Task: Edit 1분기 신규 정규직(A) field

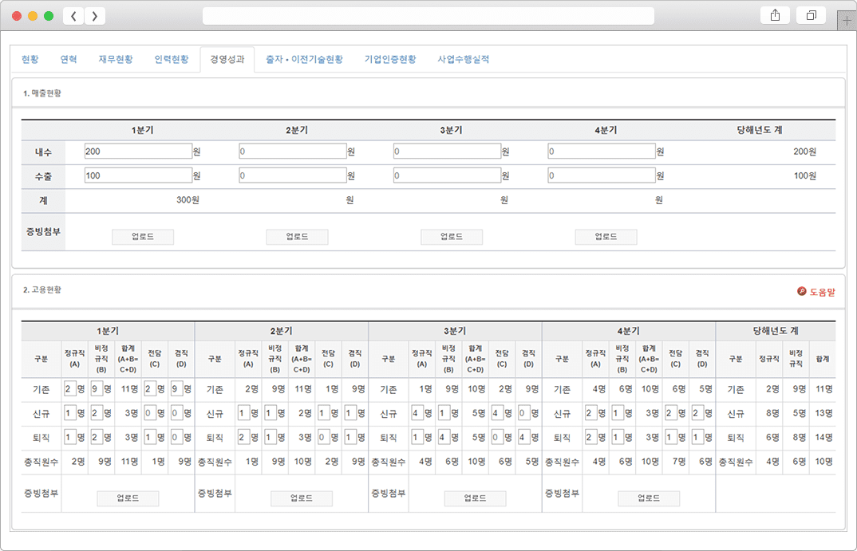Action: (x=70, y=413)
